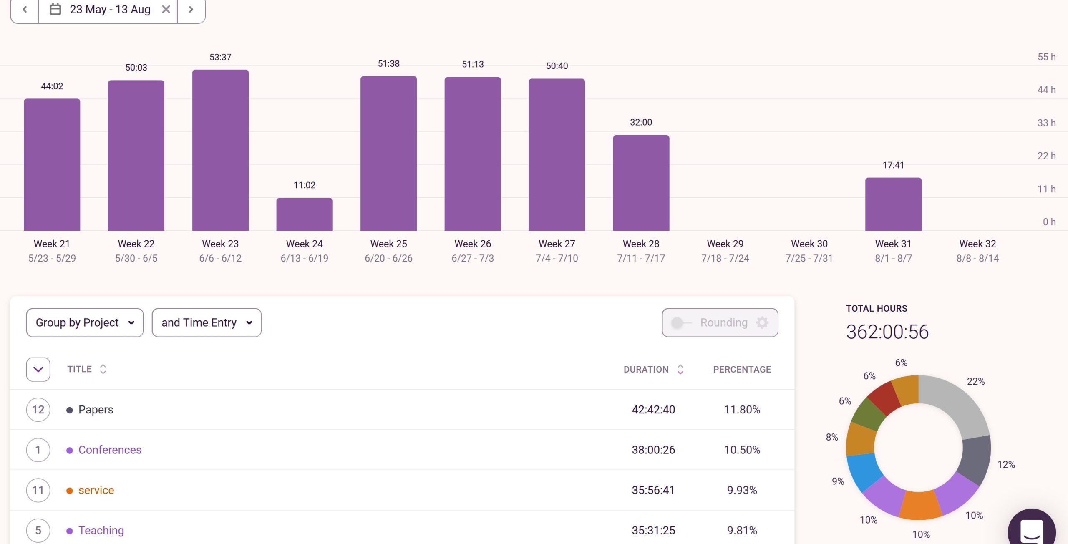The height and width of the screenshot is (544, 1068).
Task: Go to previous date range arrow
Action: point(25,10)
